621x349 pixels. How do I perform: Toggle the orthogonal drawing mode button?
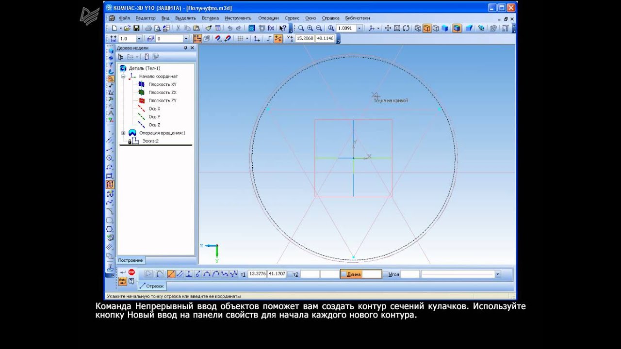coord(269,39)
